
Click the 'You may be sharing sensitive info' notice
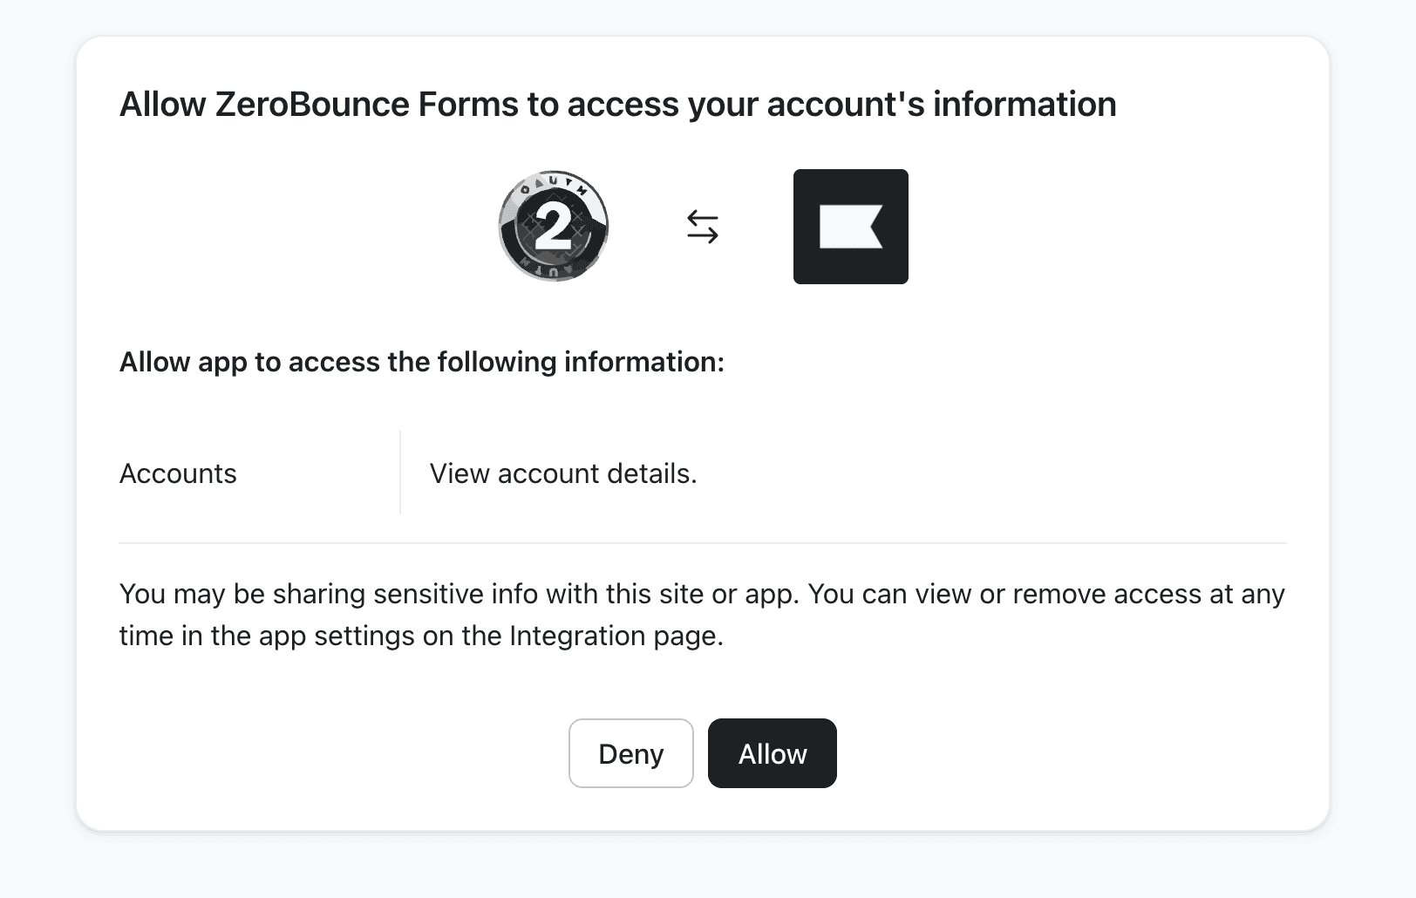click(702, 615)
